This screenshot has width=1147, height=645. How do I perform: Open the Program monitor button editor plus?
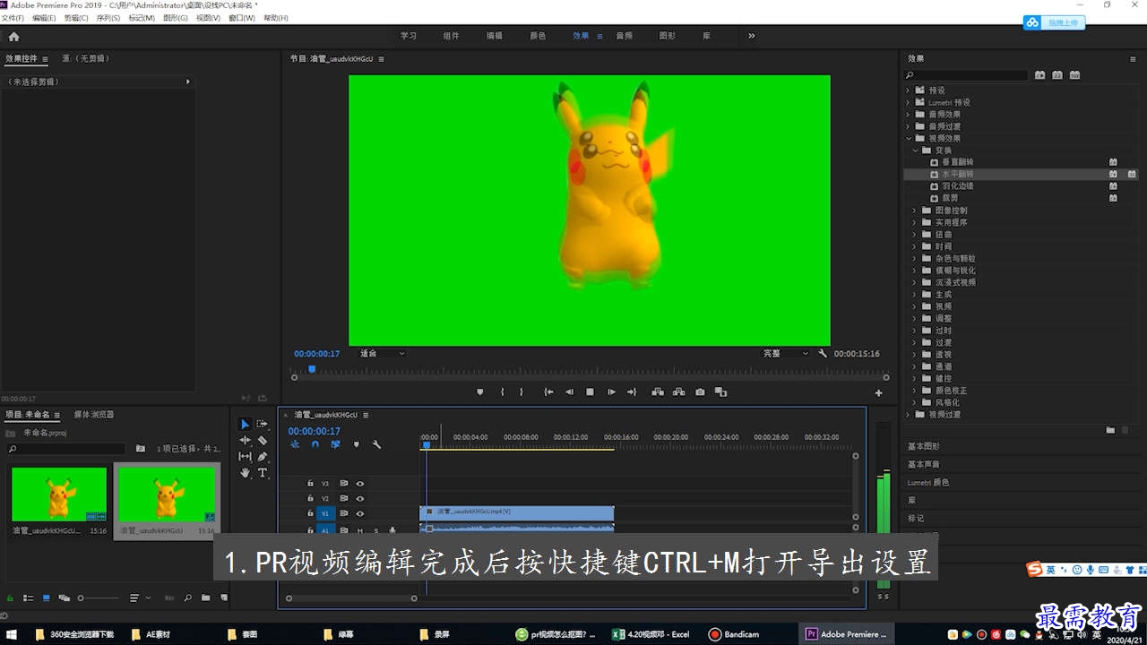click(878, 392)
